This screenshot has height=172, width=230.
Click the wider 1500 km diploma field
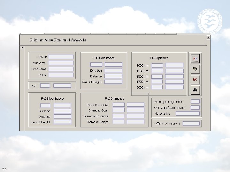click(x=174, y=76)
